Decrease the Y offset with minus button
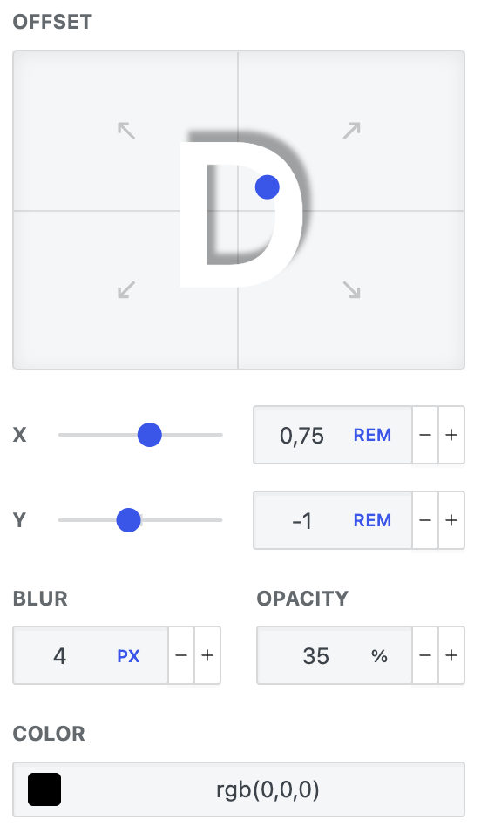This screenshot has width=481, height=833. 425,520
